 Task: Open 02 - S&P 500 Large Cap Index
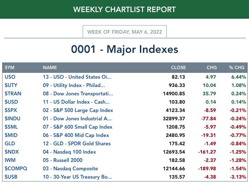point(78,110)
